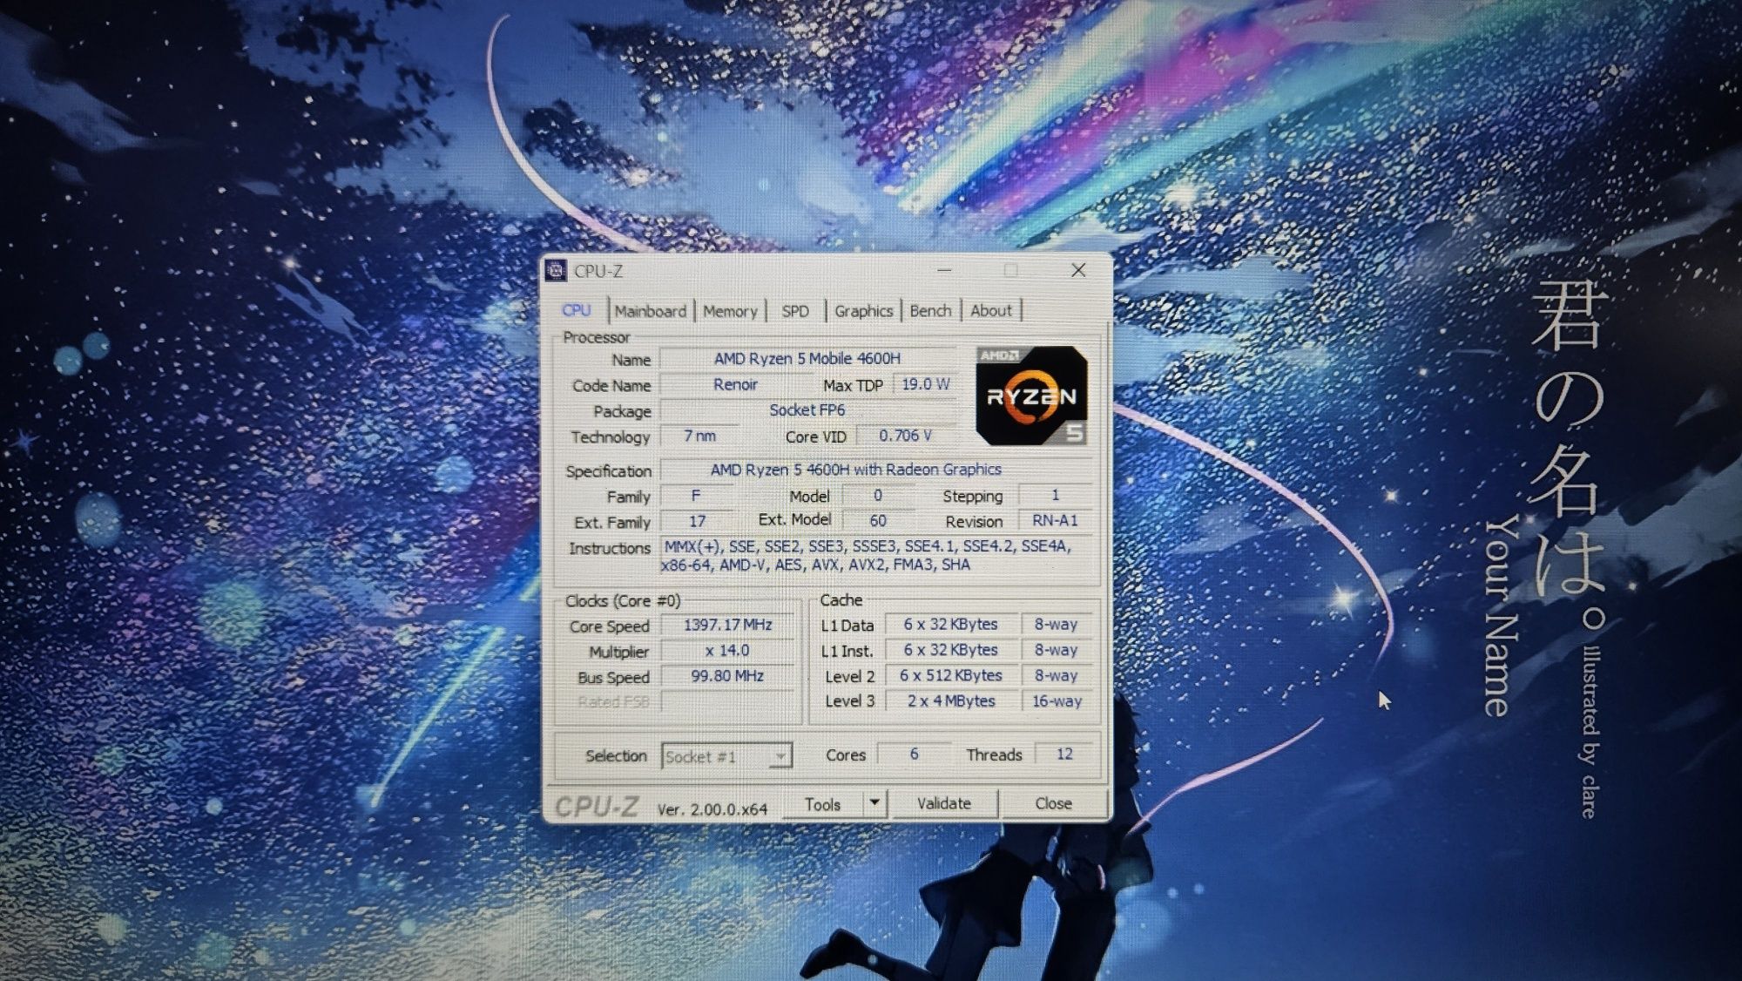The image size is (1742, 981).
Task: Click the Close button at bottom
Action: point(1053,803)
